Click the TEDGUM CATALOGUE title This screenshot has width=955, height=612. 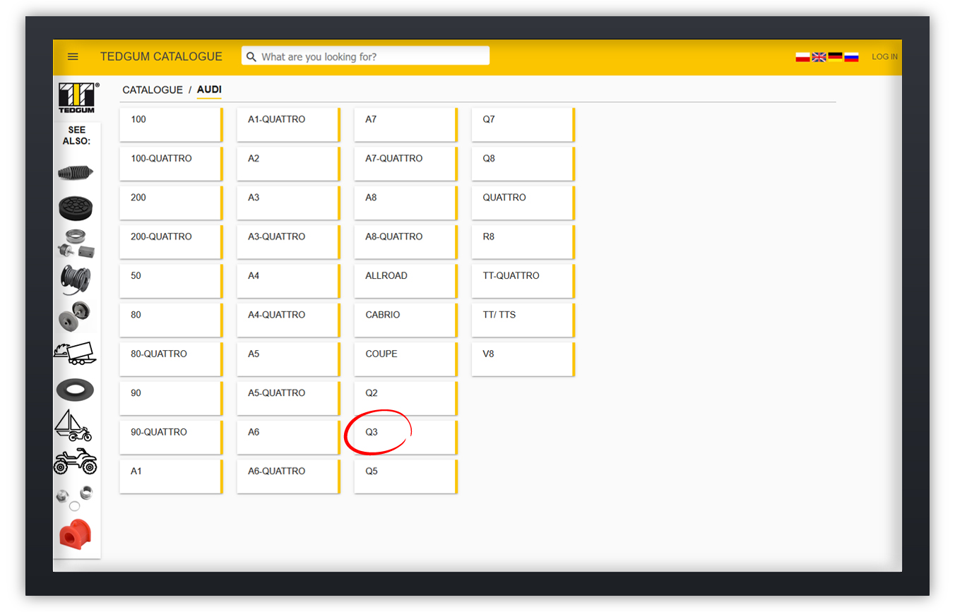pos(161,56)
